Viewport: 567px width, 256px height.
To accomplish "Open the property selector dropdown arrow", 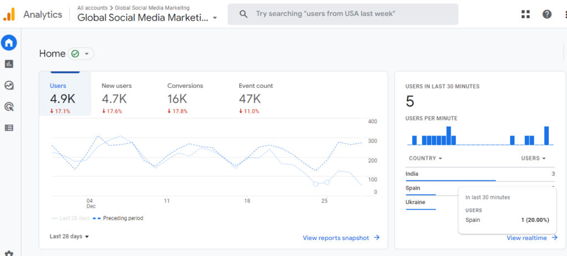I will (x=215, y=18).
